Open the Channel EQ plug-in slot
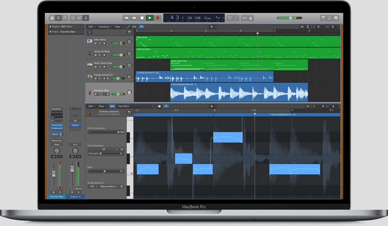 [x=57, y=125]
